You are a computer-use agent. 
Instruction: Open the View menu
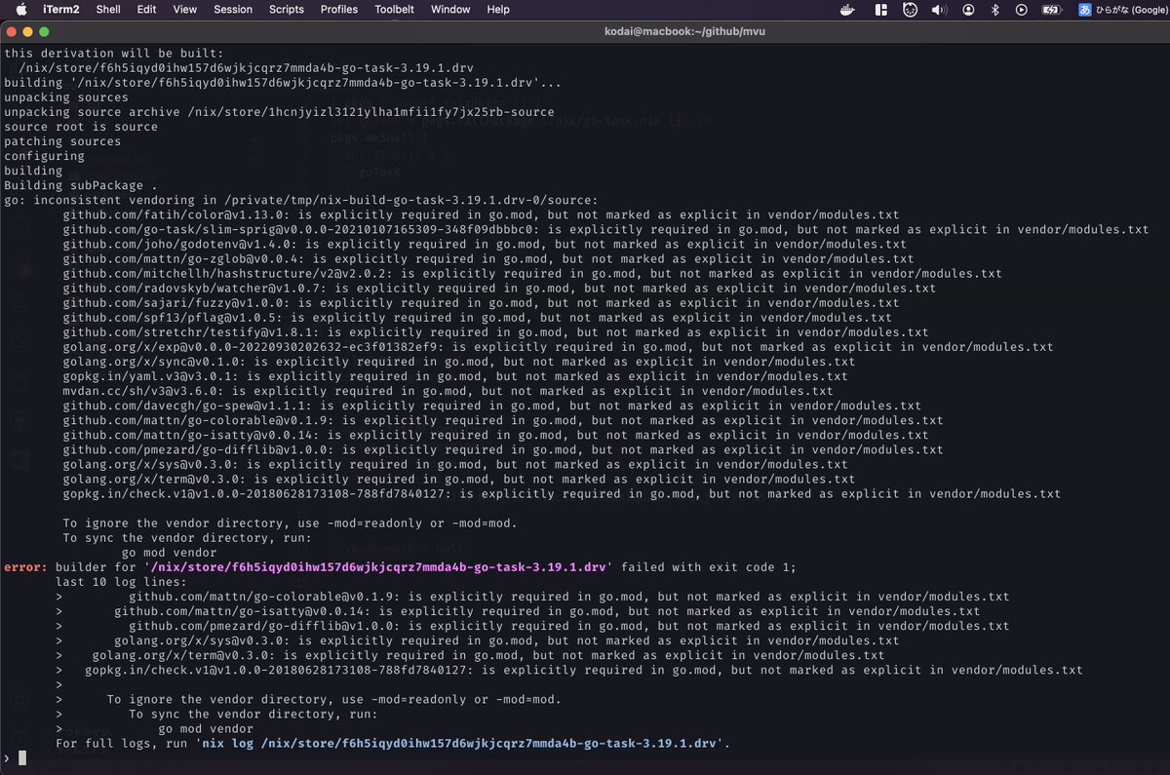pos(184,10)
